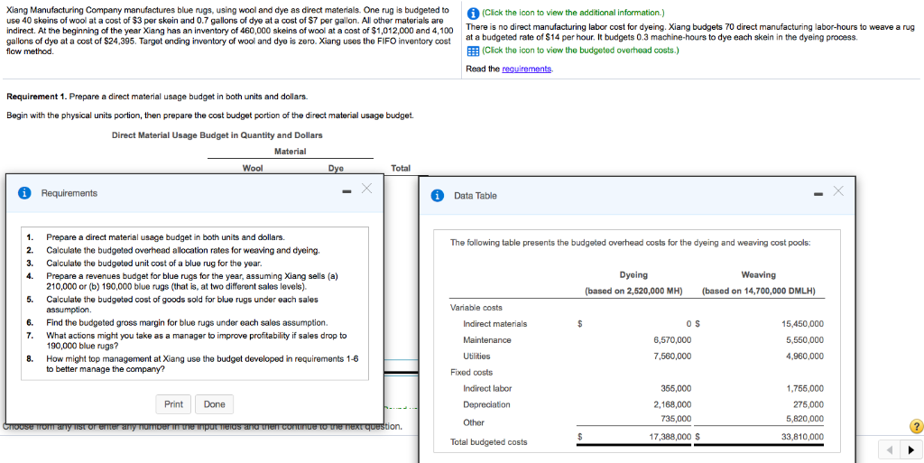Click the info icon in Requirements dialog
Screen dimensions: 924x463
(24, 193)
